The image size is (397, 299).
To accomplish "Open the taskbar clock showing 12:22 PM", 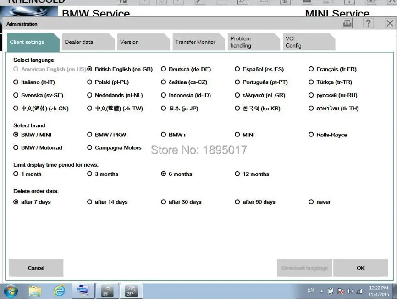I will pos(379,291).
